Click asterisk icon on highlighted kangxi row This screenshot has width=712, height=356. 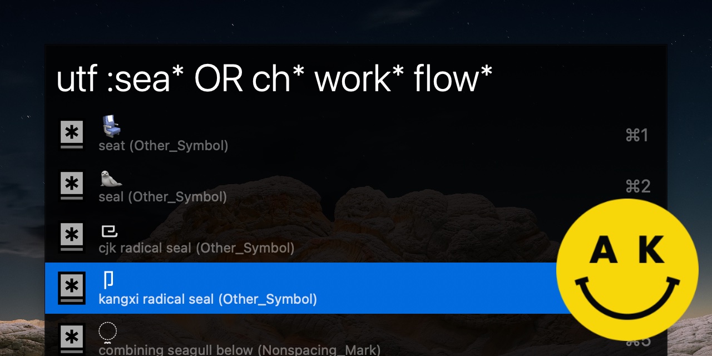[x=72, y=288]
